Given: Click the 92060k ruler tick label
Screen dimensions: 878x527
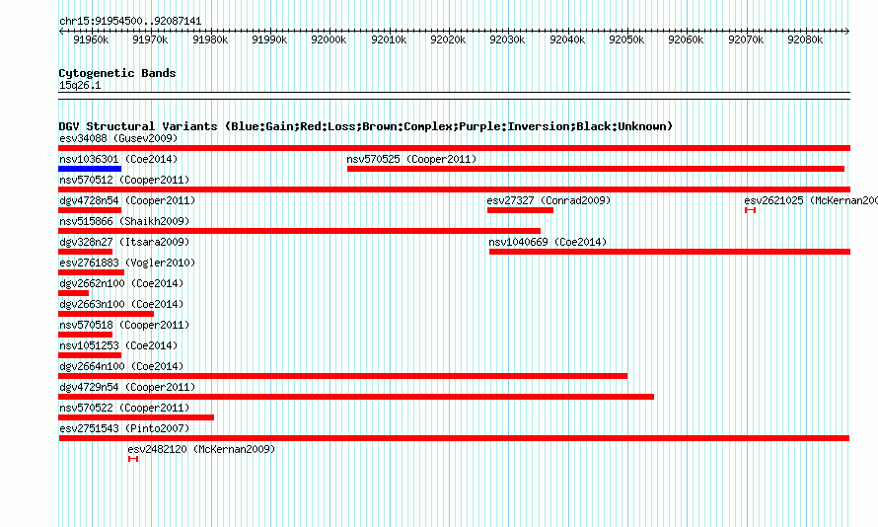Looking at the screenshot, I should point(686,39).
